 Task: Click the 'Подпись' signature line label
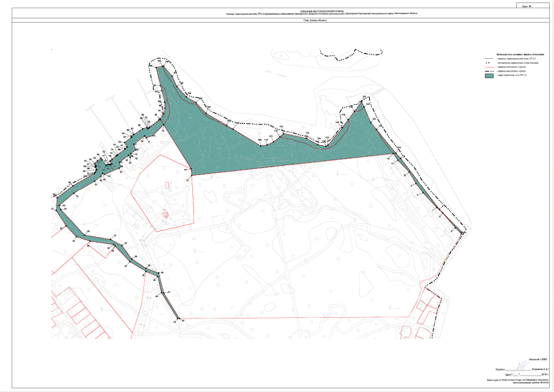pyautogui.click(x=500, y=370)
